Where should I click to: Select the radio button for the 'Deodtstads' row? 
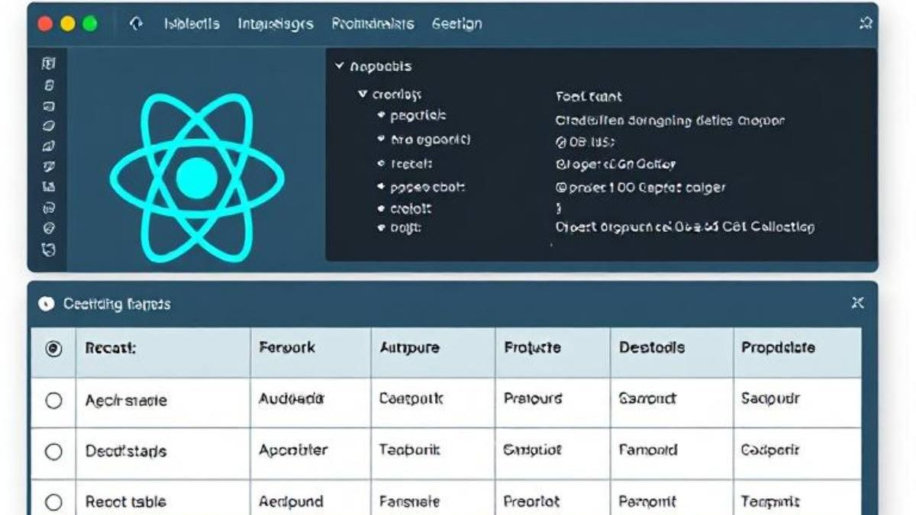tap(53, 452)
